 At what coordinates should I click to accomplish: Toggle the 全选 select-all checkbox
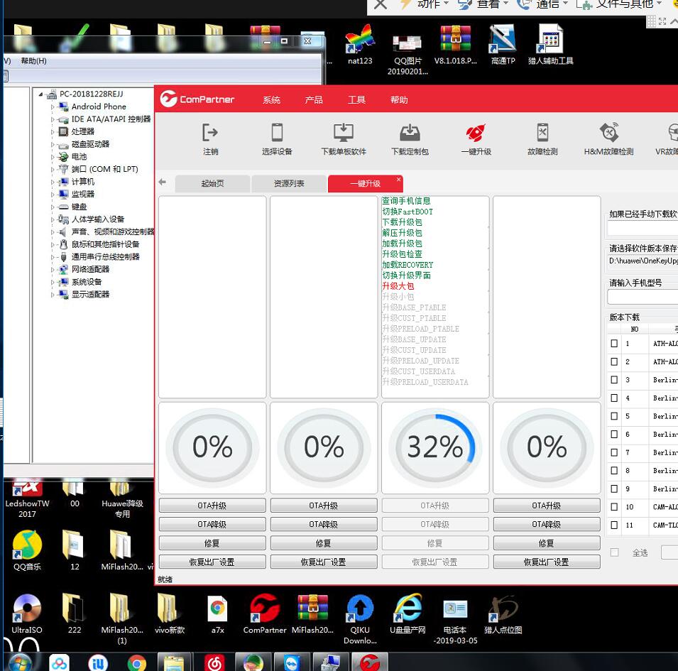614,552
